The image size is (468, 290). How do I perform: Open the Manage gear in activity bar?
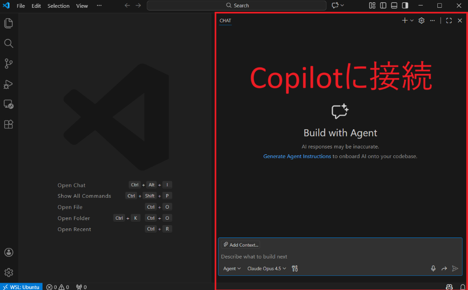tap(9, 272)
